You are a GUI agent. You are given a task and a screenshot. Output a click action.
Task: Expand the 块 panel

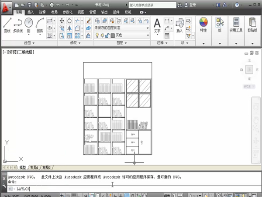click(185, 43)
